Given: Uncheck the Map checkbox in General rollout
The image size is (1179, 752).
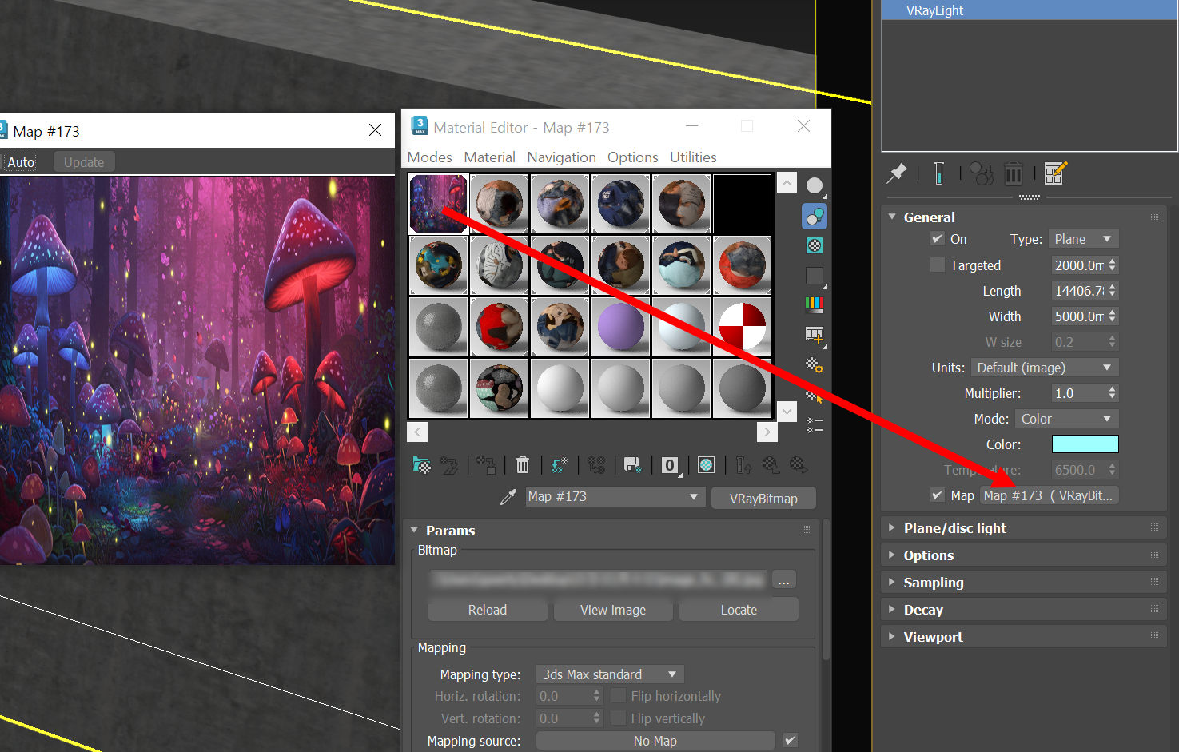Looking at the screenshot, I should pos(938,495).
